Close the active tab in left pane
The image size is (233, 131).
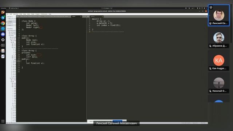81,16
